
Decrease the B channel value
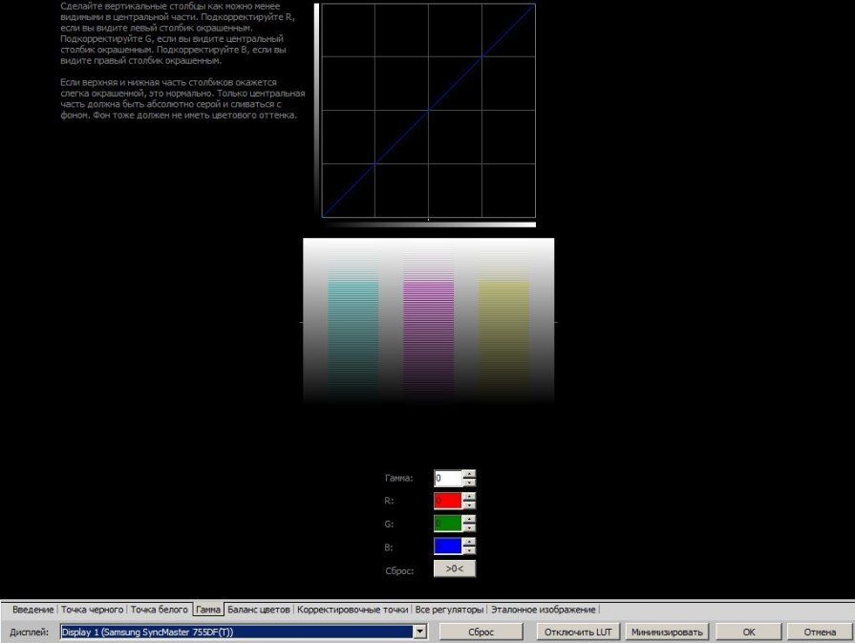[x=469, y=550]
